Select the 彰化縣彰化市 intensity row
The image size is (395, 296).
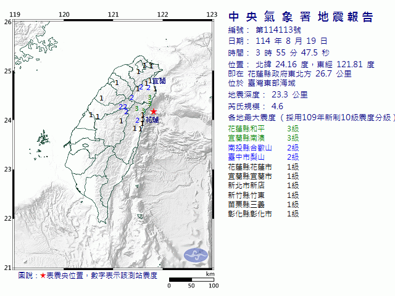point(263,213)
